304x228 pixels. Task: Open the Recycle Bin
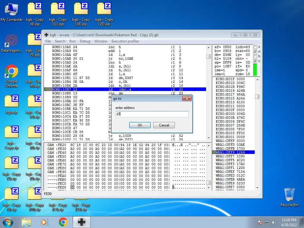click(289, 197)
